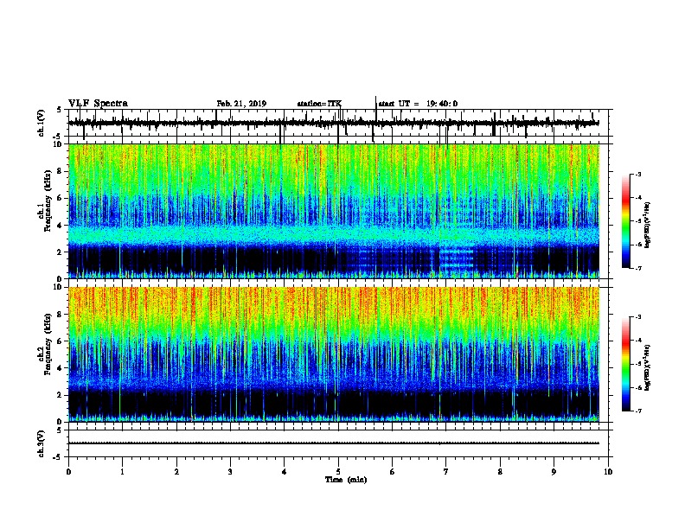Click the 'VLF Spectra' plot title

pos(98,104)
